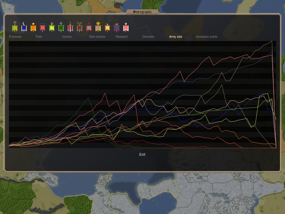The width and height of the screenshot is (285, 214).
Task: Select the tan flag with golden helmet
Action: point(98,27)
